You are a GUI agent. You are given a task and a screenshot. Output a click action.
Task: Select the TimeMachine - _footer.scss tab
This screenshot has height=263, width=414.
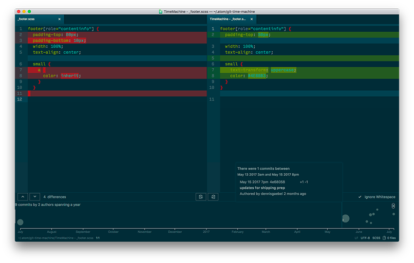click(227, 19)
